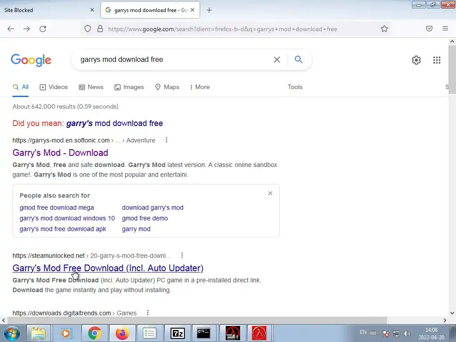Search for gmod free demo

(x=145, y=218)
